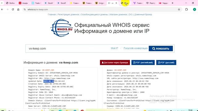Open the green profile avatar
This screenshot has width=198, height=111.
tap(195, 10)
